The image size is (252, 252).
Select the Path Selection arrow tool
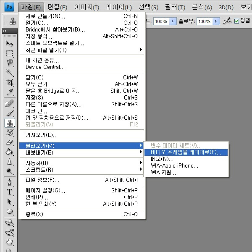click(x=10, y=202)
